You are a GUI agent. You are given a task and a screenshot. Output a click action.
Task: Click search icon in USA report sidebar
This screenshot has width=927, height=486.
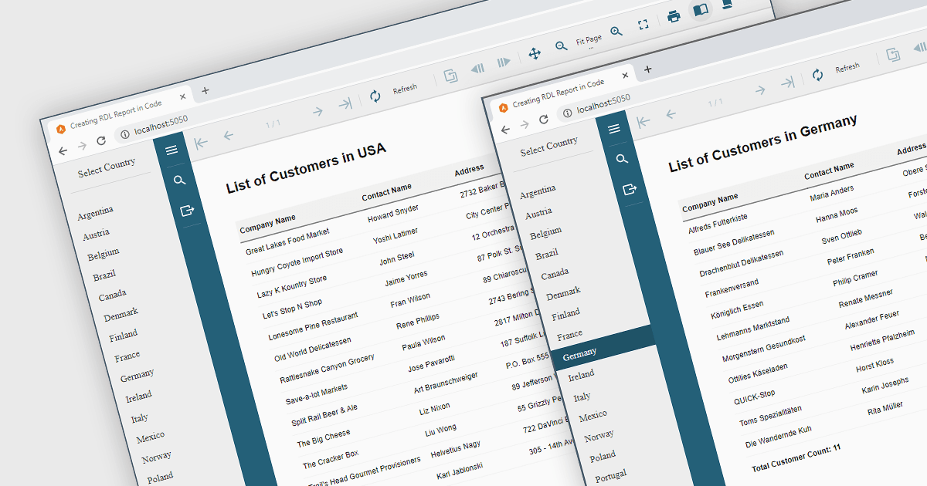coord(179,180)
